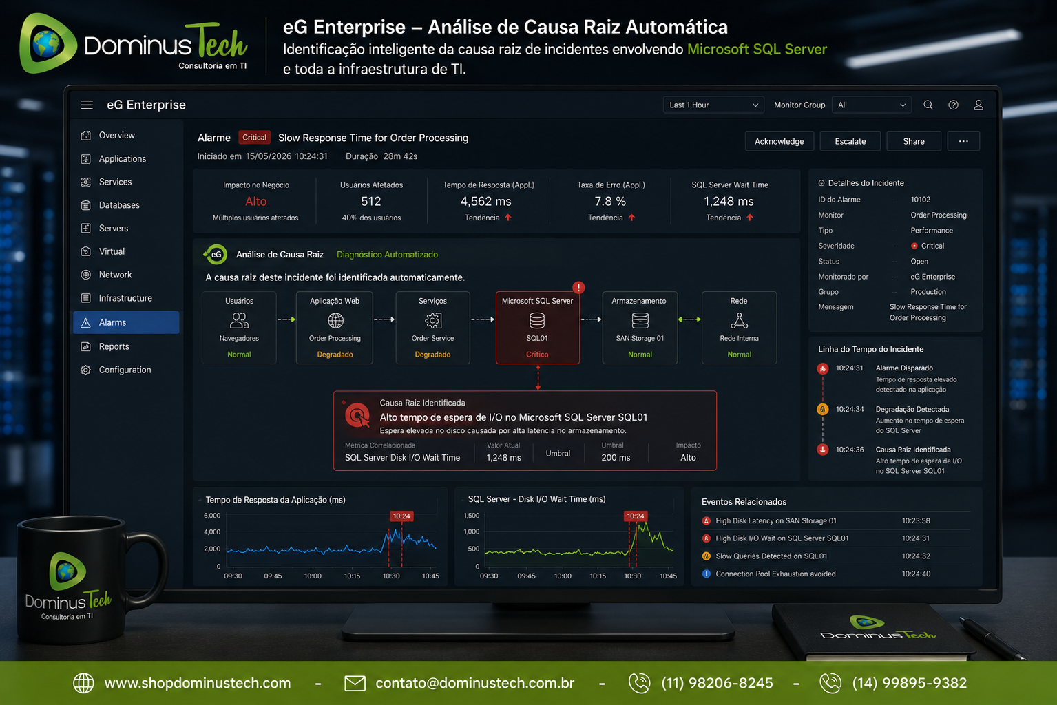Select the SAN Storage 01 icon

640,320
